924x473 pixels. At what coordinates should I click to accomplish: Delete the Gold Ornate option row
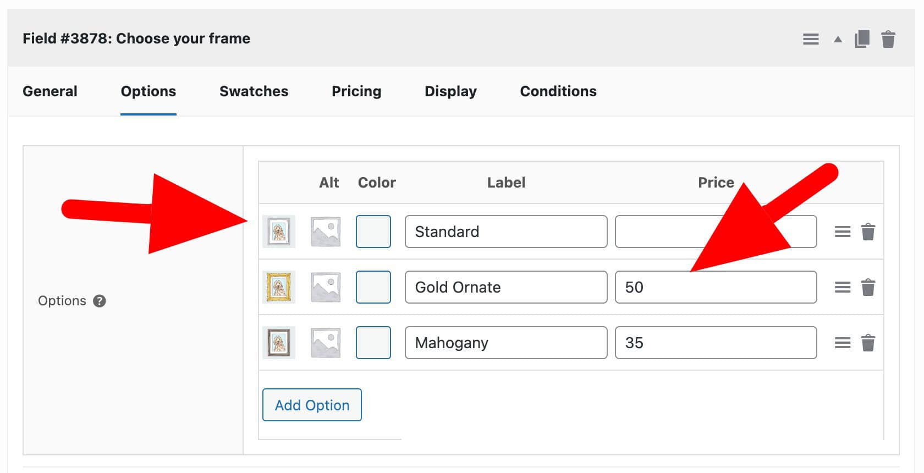click(868, 287)
